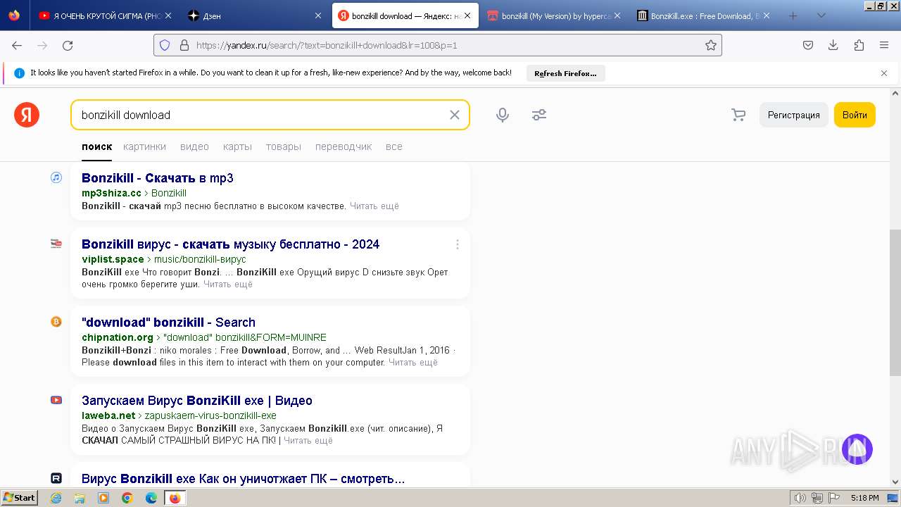The width and height of the screenshot is (901, 507).
Task: Start voice search with microphone icon
Action: click(x=503, y=115)
